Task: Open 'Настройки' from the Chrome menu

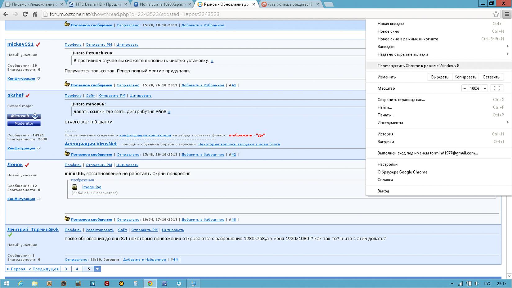Action: [x=439, y=164]
